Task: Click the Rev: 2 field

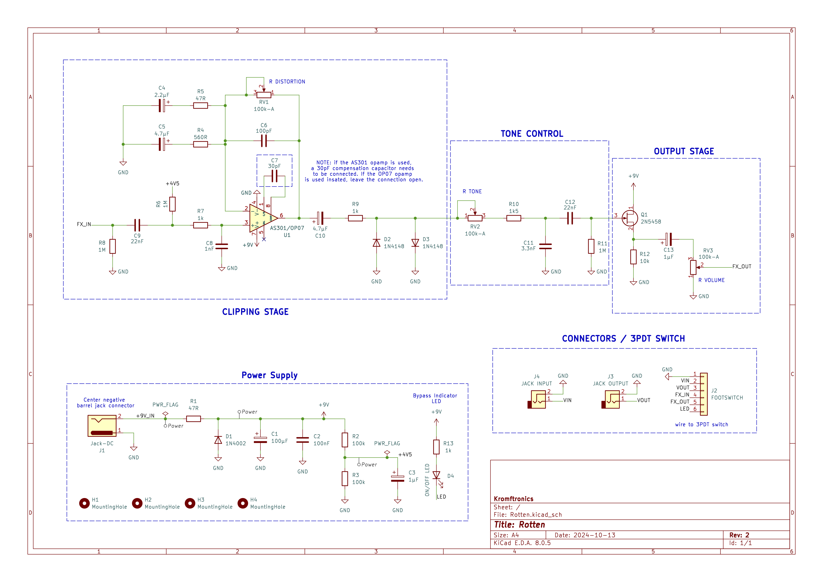Action: coord(739,535)
